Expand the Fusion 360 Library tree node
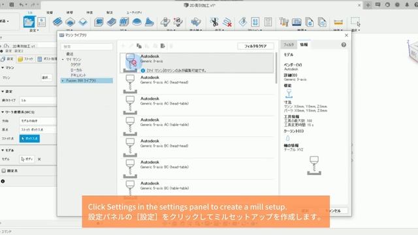Viewport: 418px width, 235px height. click(63, 80)
